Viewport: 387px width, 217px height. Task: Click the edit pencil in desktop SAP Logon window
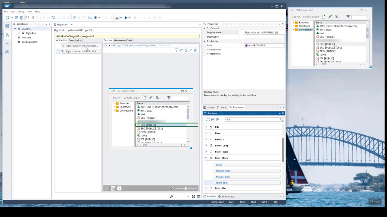(x=330, y=17)
